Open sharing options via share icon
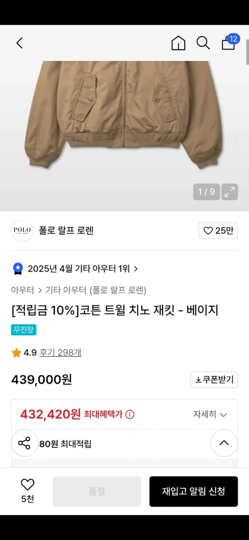 coord(25,443)
